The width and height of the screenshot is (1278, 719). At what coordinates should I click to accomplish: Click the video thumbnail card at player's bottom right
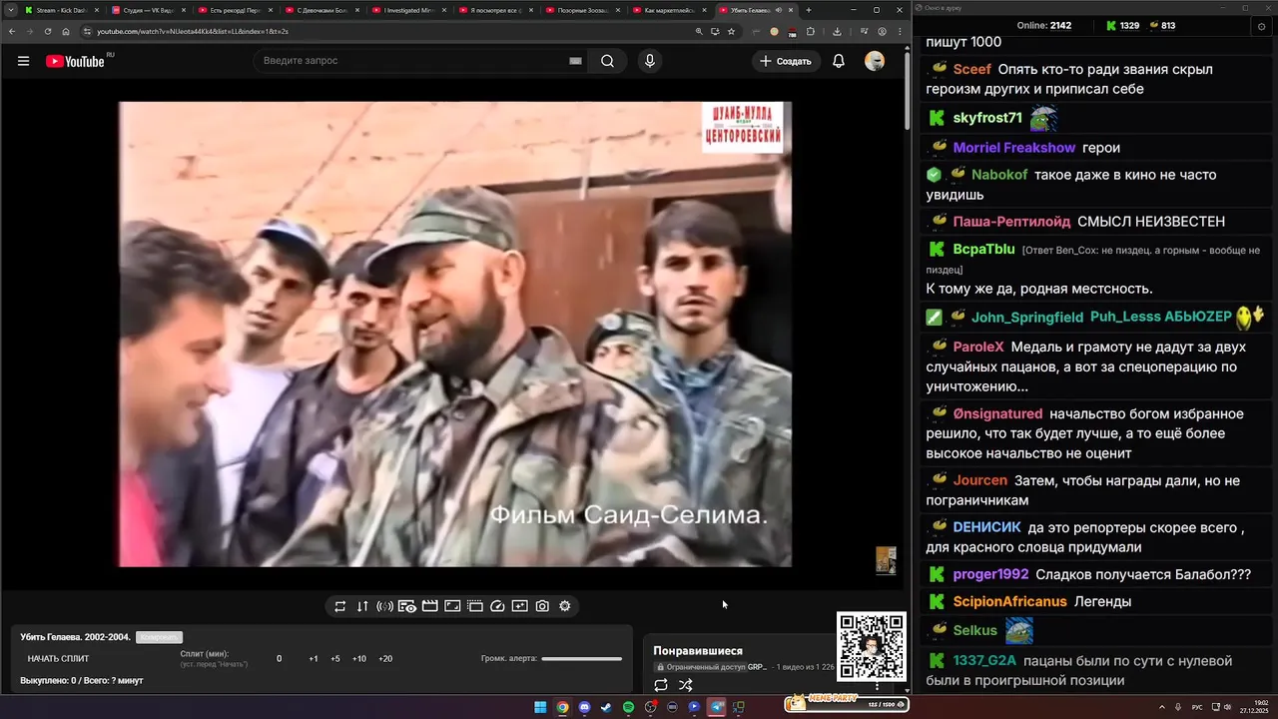point(886,560)
